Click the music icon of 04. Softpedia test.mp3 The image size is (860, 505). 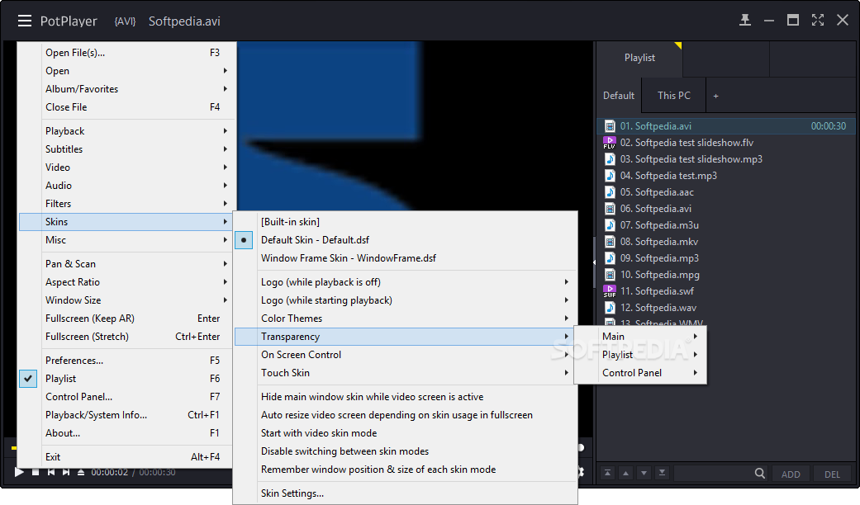pos(610,175)
